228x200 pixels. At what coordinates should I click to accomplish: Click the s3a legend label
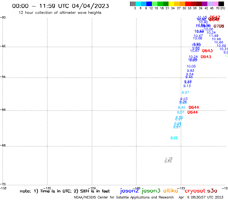[x=212, y=191]
